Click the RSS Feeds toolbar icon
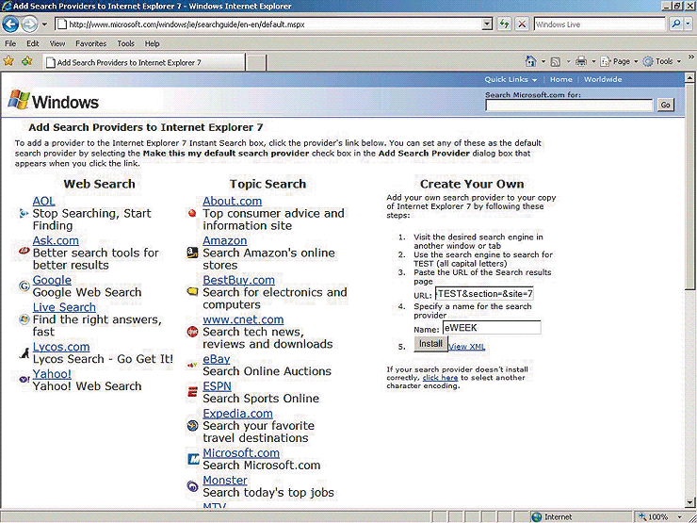 pos(555,62)
